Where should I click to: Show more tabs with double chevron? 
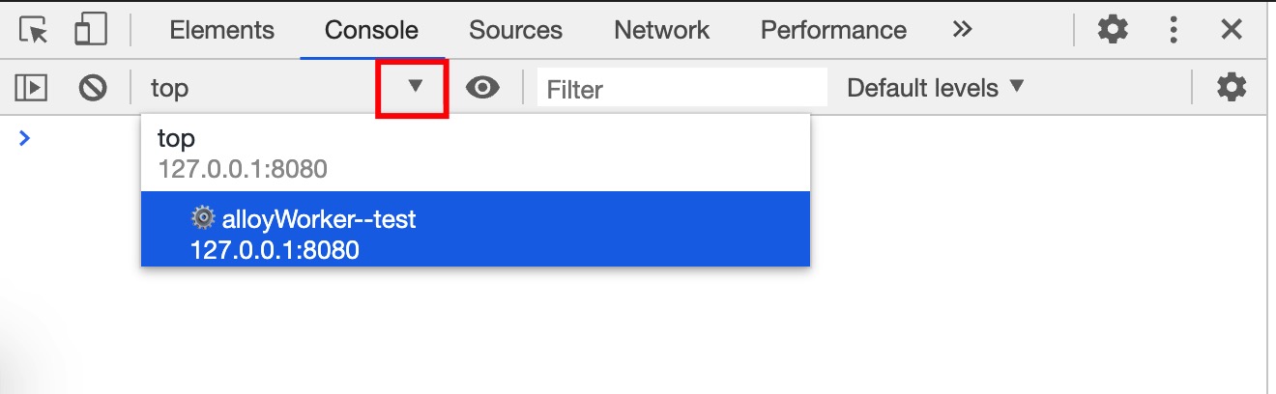[962, 30]
